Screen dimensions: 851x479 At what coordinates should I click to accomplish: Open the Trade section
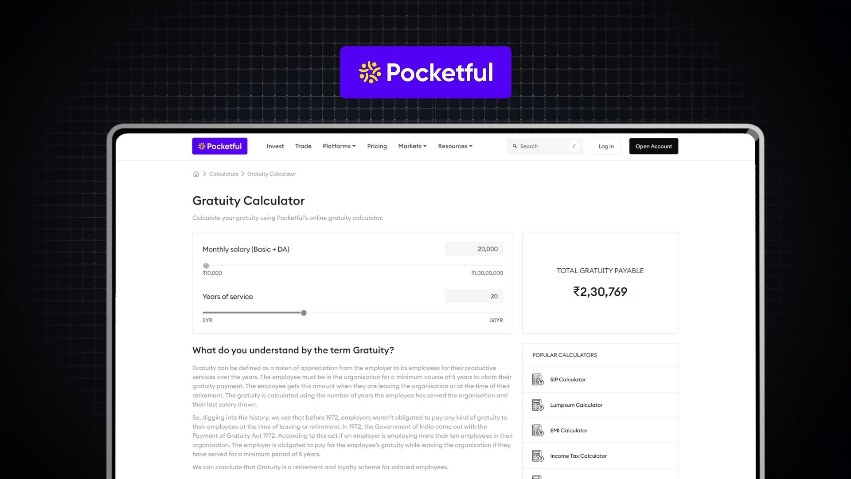[x=303, y=146]
